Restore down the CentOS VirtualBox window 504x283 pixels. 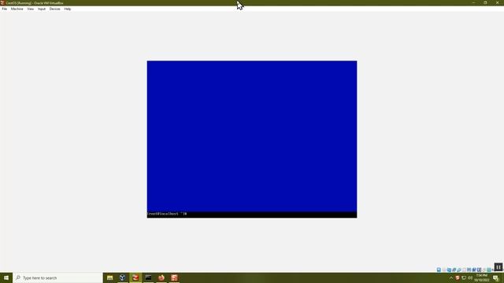pyautogui.click(x=485, y=2)
